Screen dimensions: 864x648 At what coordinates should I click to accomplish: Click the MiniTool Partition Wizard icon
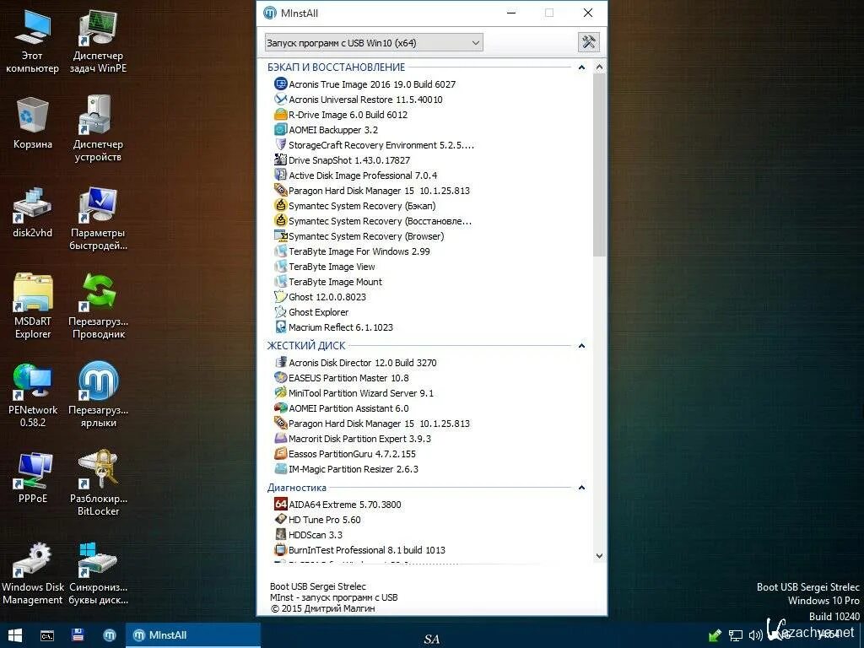coord(280,393)
